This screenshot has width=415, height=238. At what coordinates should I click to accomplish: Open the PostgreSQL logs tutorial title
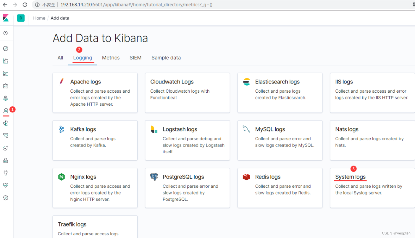click(x=183, y=177)
